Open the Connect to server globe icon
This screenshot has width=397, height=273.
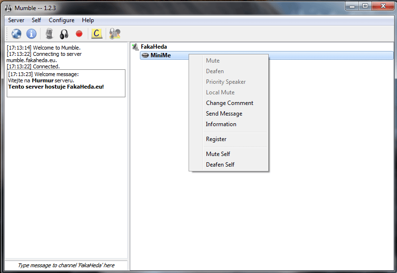point(16,34)
